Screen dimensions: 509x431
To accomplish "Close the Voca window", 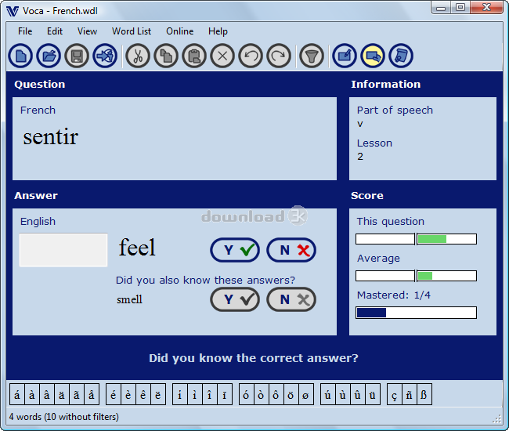I will [x=486, y=8].
